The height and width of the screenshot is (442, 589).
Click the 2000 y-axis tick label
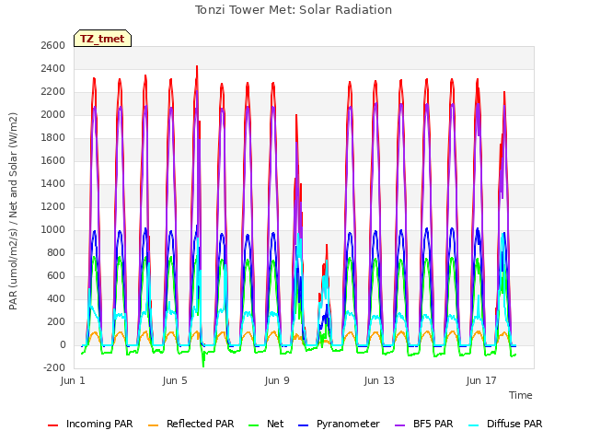(x=53, y=114)
